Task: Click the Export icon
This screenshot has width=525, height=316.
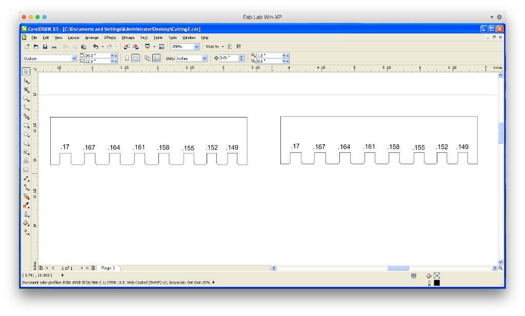Action: 135,47
